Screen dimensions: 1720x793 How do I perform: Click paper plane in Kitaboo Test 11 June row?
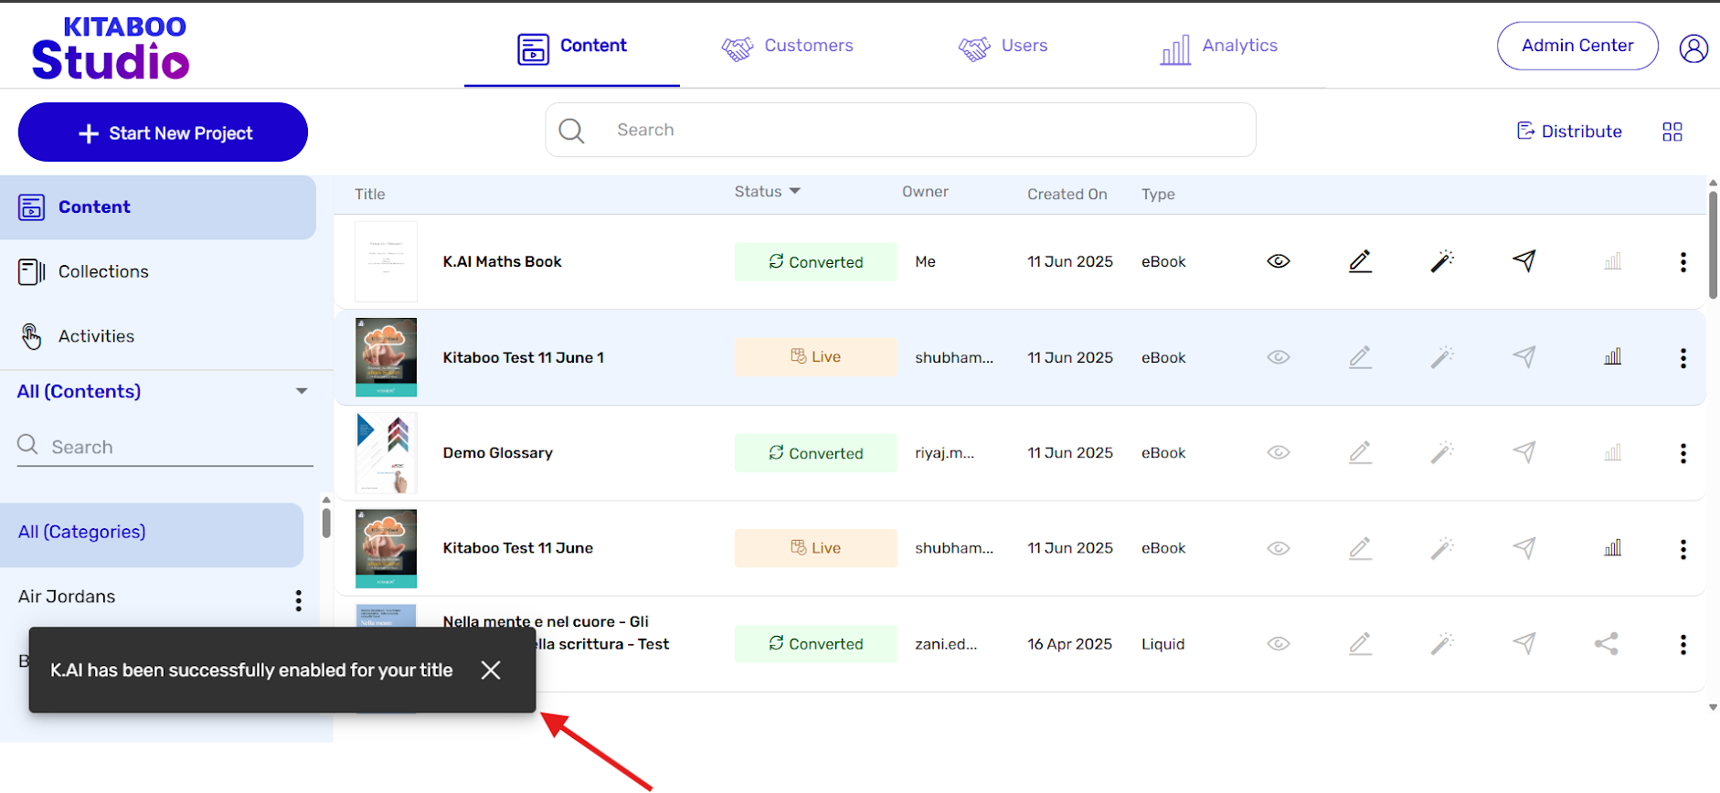click(1524, 548)
